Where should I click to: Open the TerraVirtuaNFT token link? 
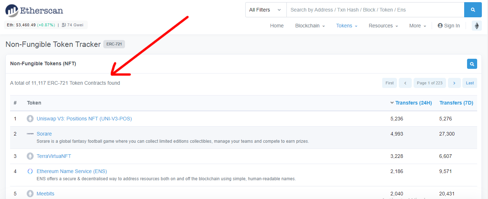pos(54,156)
